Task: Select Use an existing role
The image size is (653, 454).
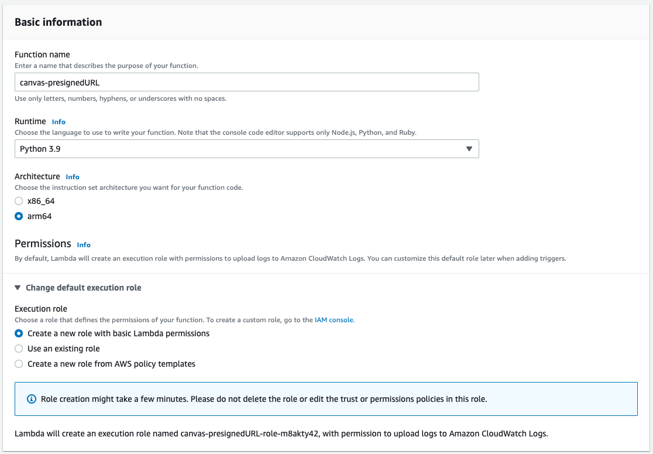Action: [x=19, y=349]
